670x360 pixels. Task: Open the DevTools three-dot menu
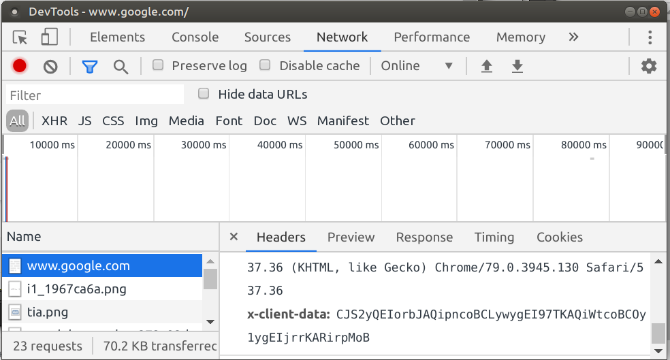tap(650, 37)
